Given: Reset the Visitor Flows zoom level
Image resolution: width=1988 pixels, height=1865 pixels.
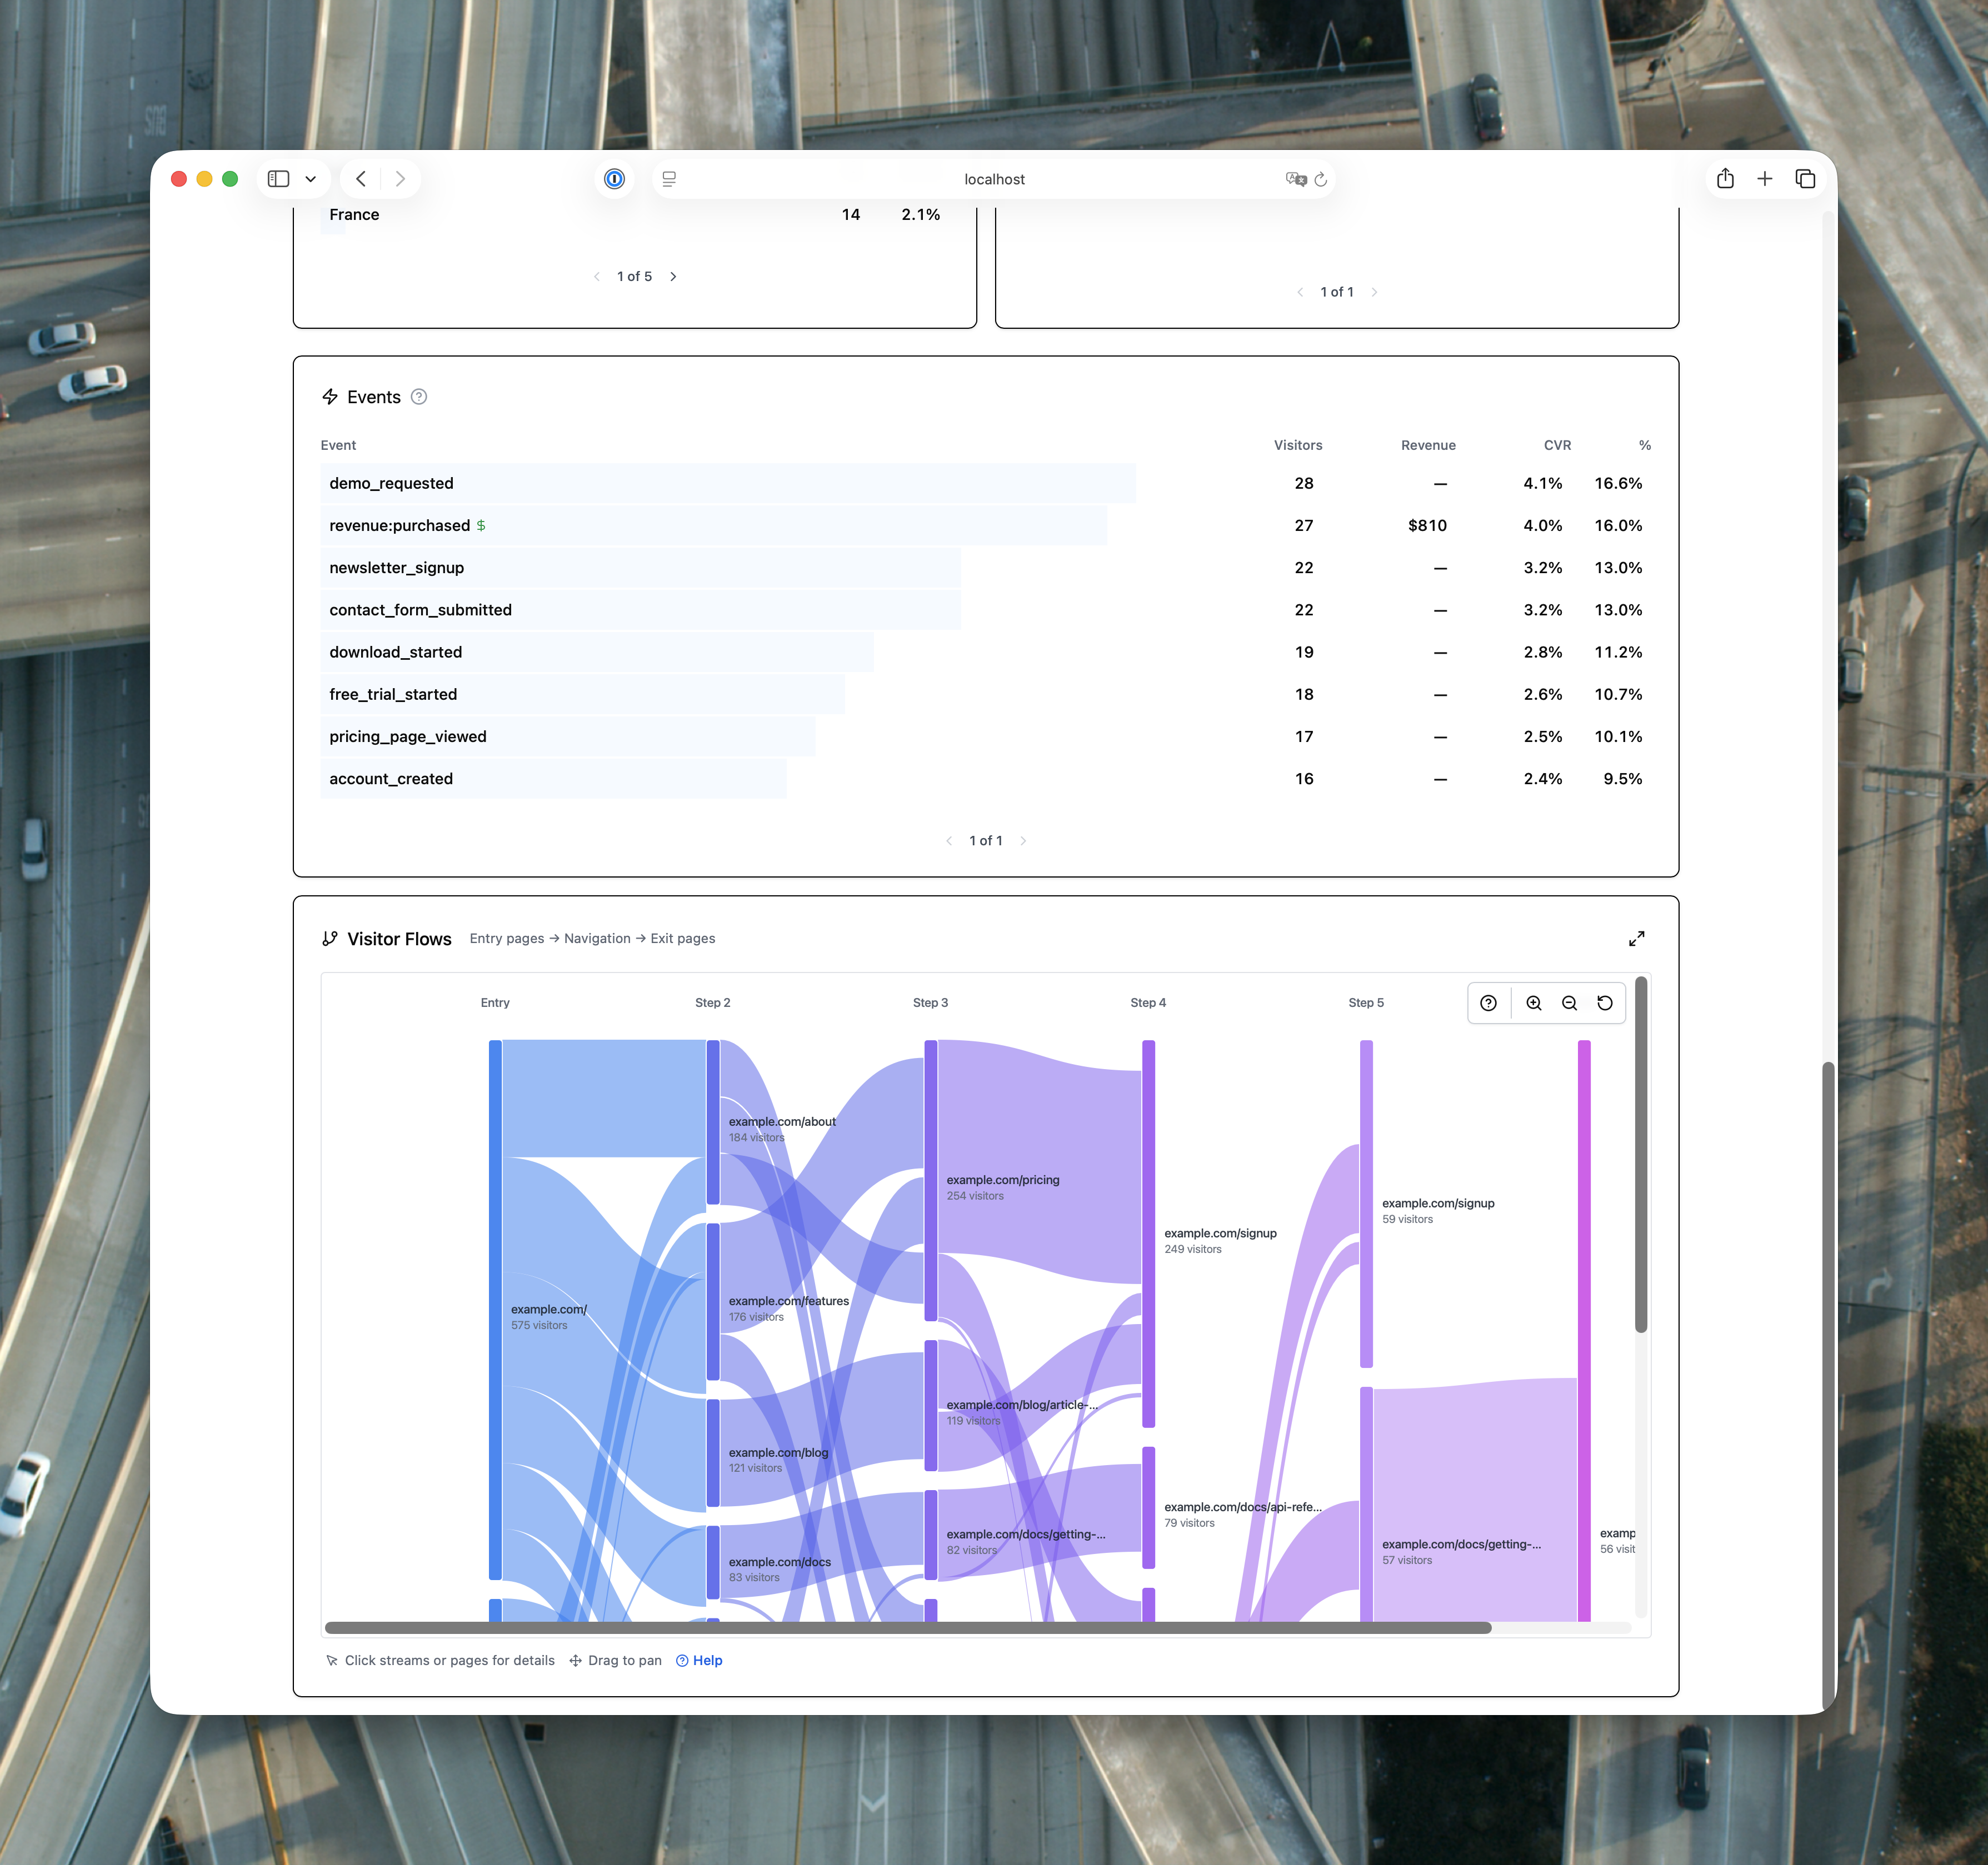Looking at the screenshot, I should (x=1605, y=1002).
